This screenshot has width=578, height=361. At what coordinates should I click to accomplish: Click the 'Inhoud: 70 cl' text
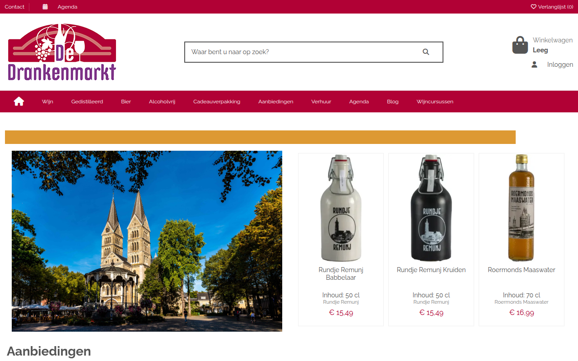522,295
